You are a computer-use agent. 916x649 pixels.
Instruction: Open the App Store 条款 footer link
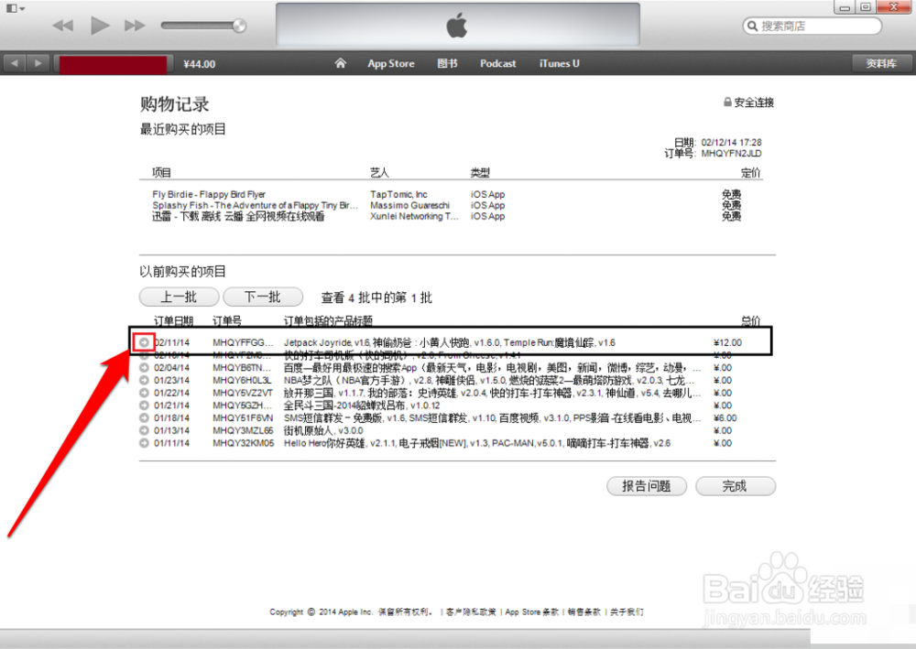pyautogui.click(x=531, y=612)
